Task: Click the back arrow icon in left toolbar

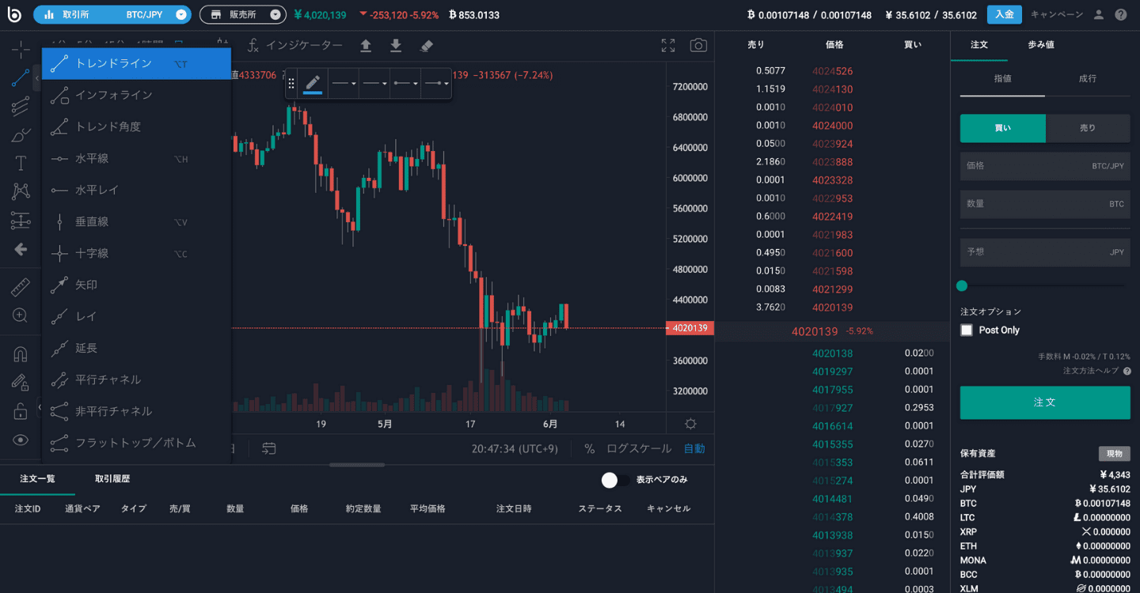Action: pyautogui.click(x=21, y=249)
